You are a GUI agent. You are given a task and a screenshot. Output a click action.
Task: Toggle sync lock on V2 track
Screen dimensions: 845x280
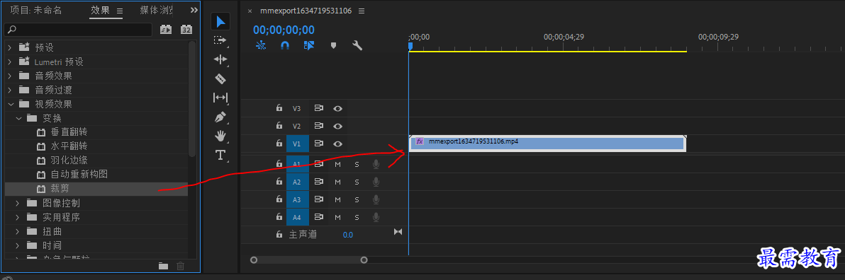[x=318, y=126]
